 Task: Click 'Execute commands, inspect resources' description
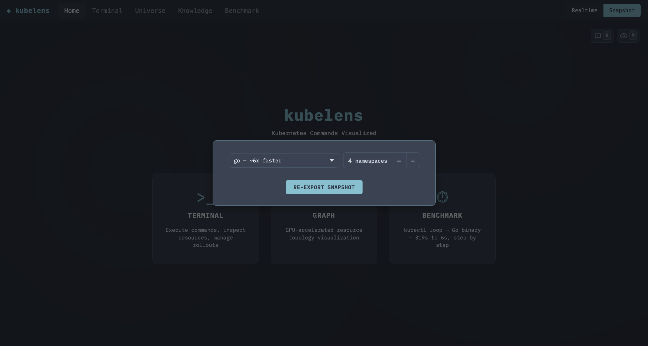[x=205, y=238]
